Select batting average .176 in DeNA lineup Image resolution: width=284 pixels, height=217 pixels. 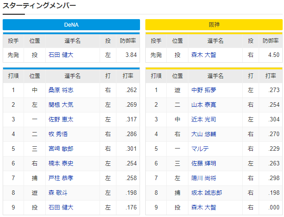click(x=131, y=207)
